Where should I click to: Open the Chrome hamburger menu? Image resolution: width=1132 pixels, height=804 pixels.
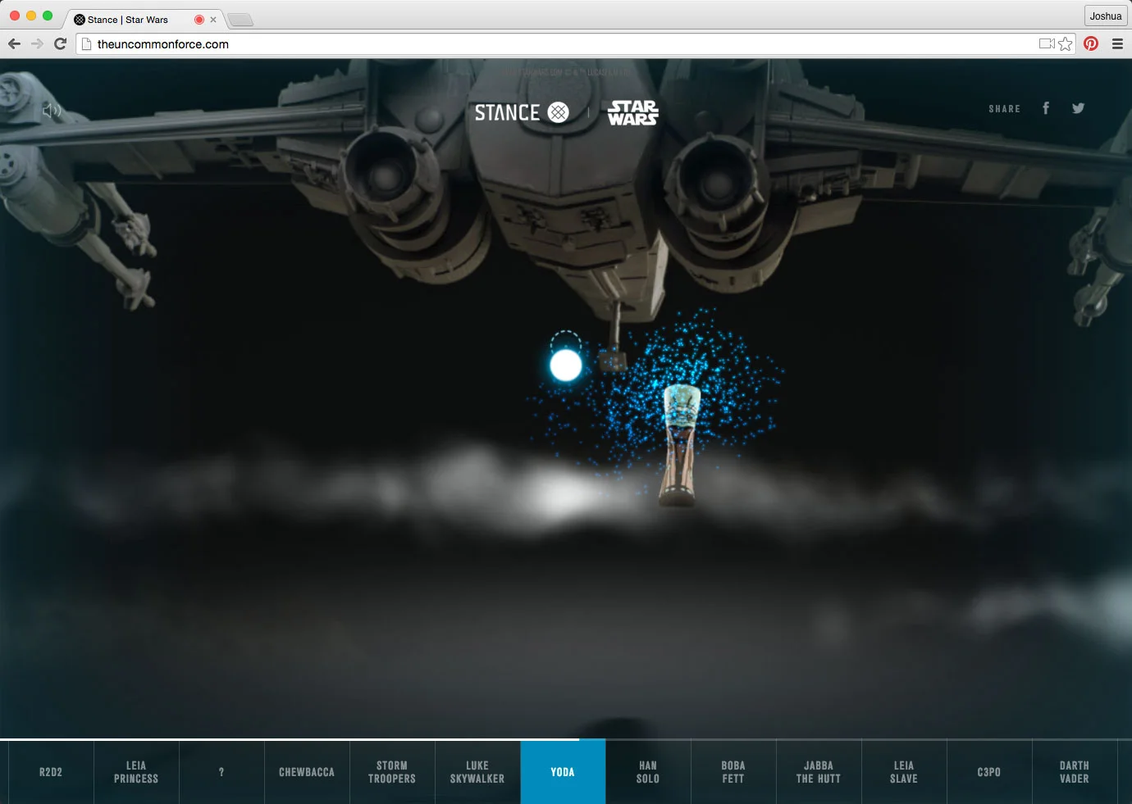[1117, 43]
